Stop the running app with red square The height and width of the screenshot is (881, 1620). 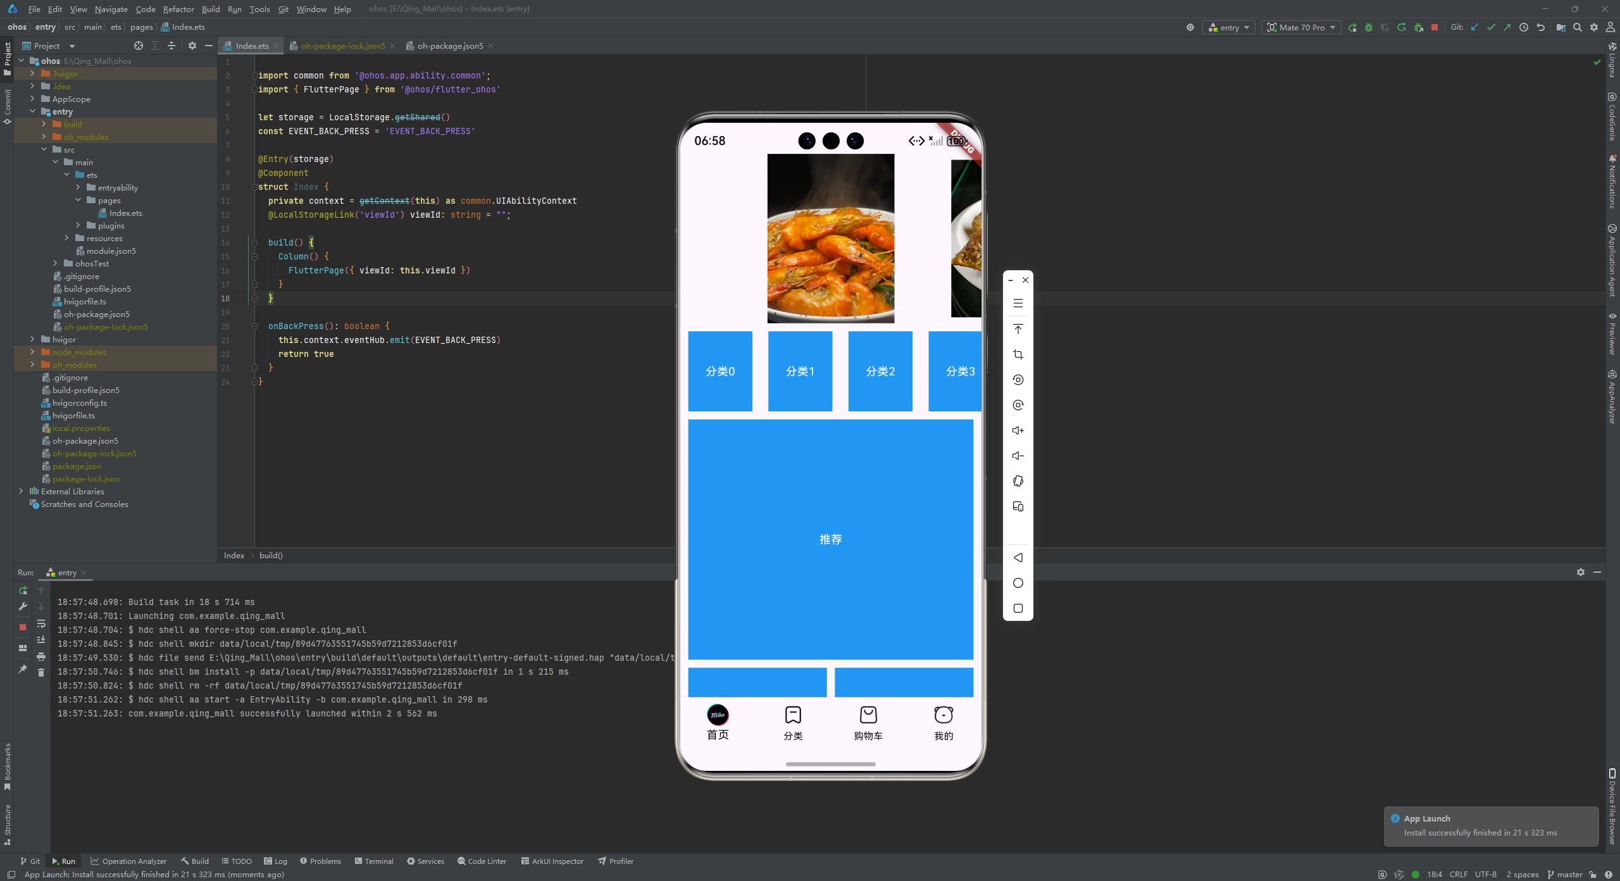click(x=1435, y=27)
